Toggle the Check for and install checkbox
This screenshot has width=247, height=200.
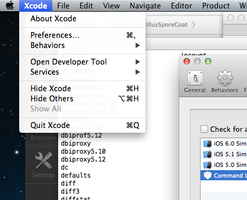204,129
